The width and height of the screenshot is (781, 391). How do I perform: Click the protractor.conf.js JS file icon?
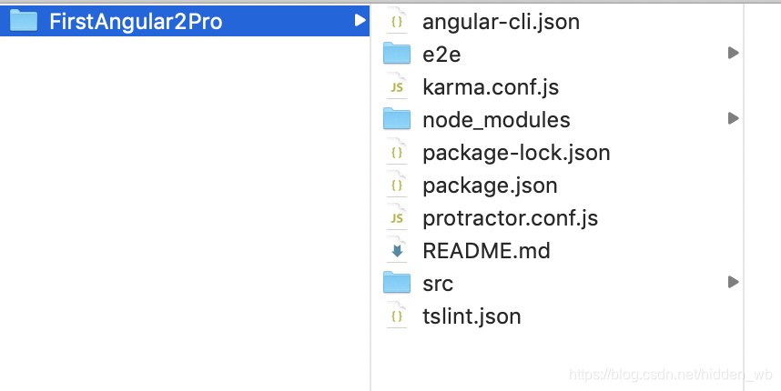point(397,217)
